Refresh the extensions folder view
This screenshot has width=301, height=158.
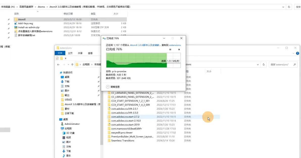point(264,65)
